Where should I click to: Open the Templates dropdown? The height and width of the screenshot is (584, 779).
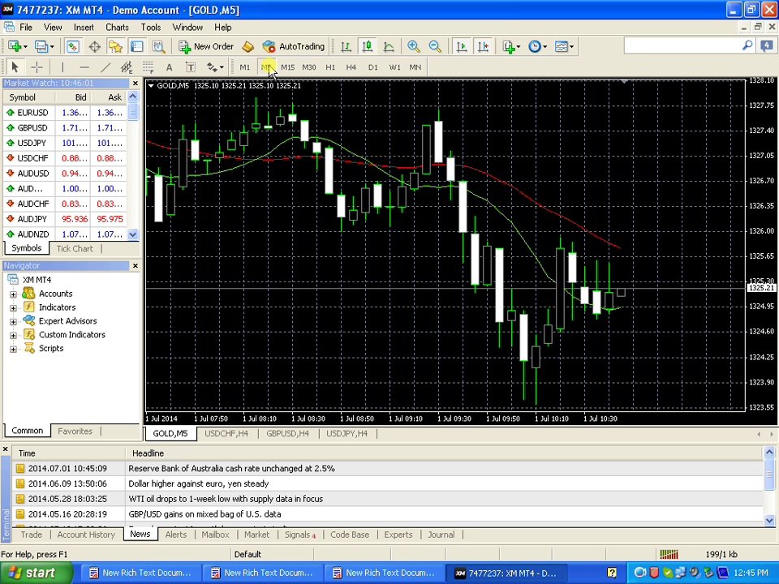564,46
